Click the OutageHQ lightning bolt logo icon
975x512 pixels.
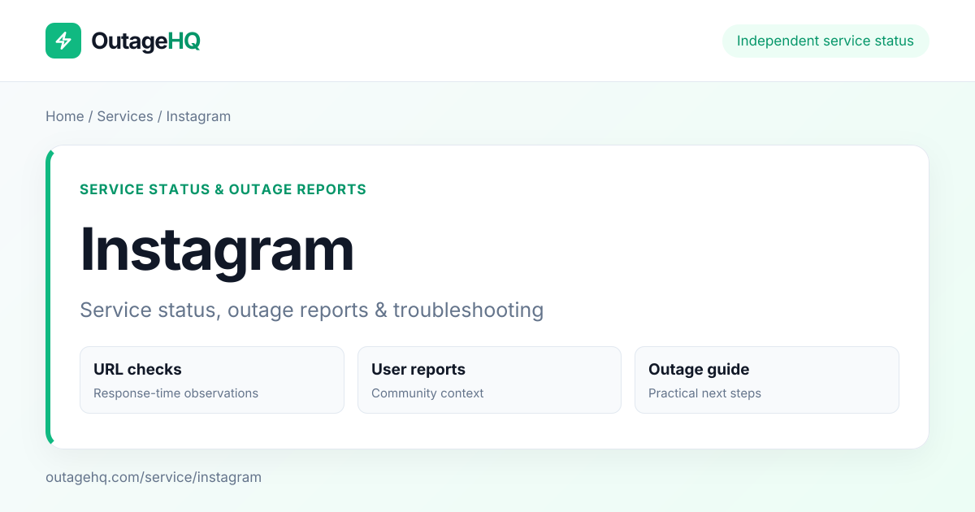click(x=63, y=41)
